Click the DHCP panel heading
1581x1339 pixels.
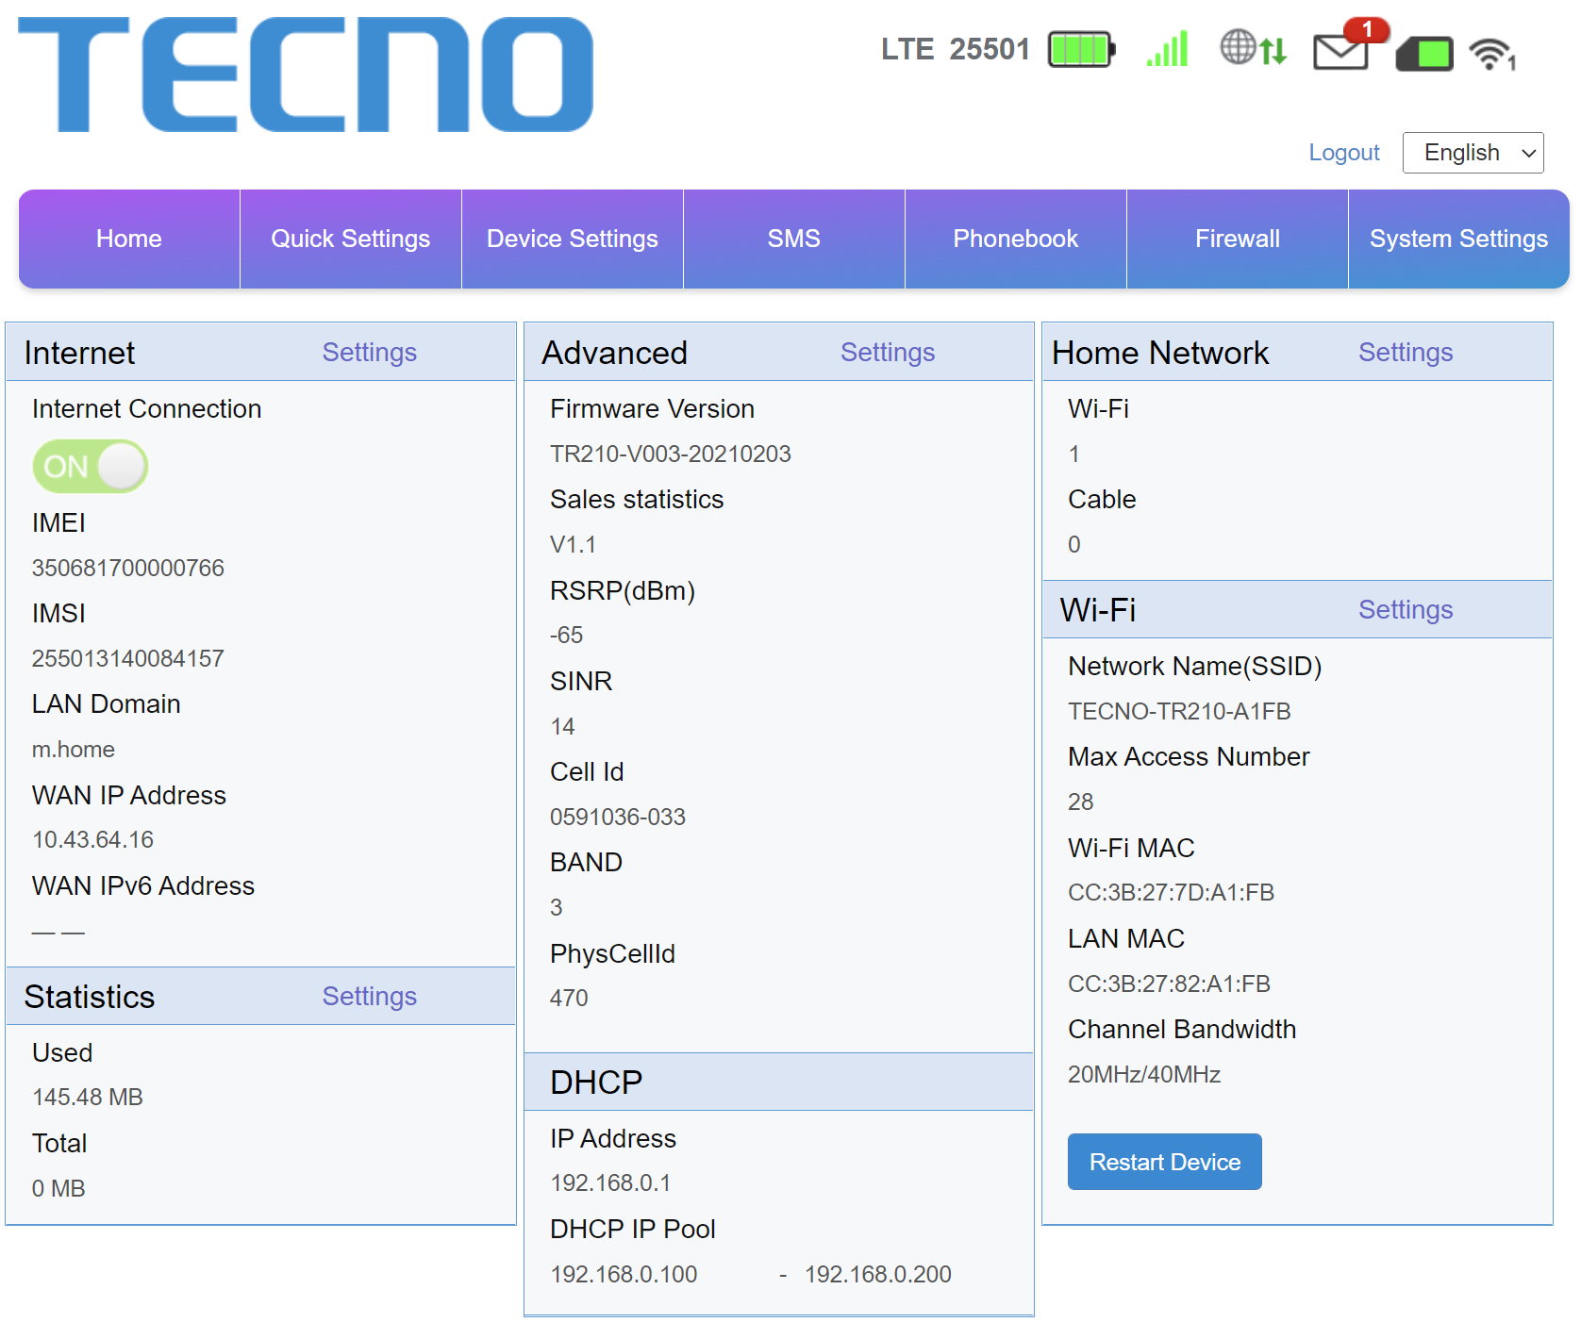[596, 1083]
